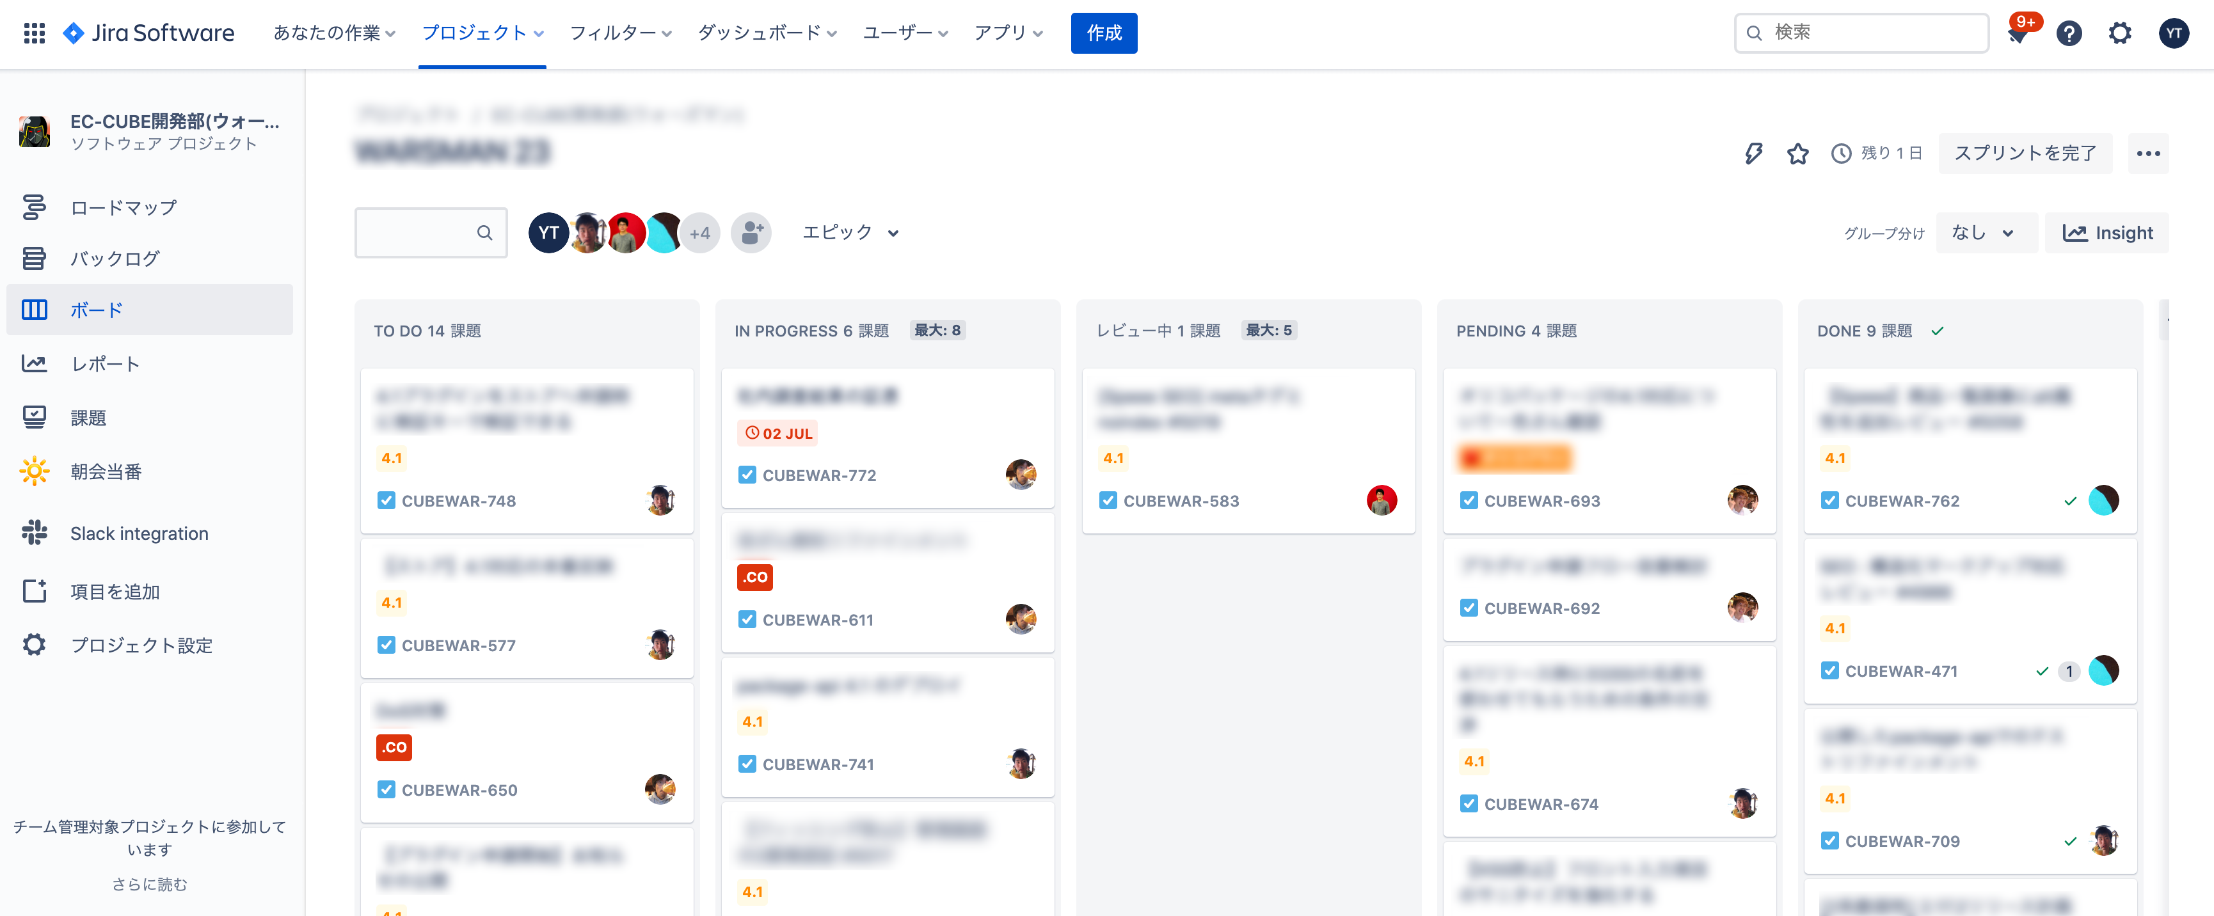Click the assignee avatar on CUBEWAR-762

(x=2103, y=500)
